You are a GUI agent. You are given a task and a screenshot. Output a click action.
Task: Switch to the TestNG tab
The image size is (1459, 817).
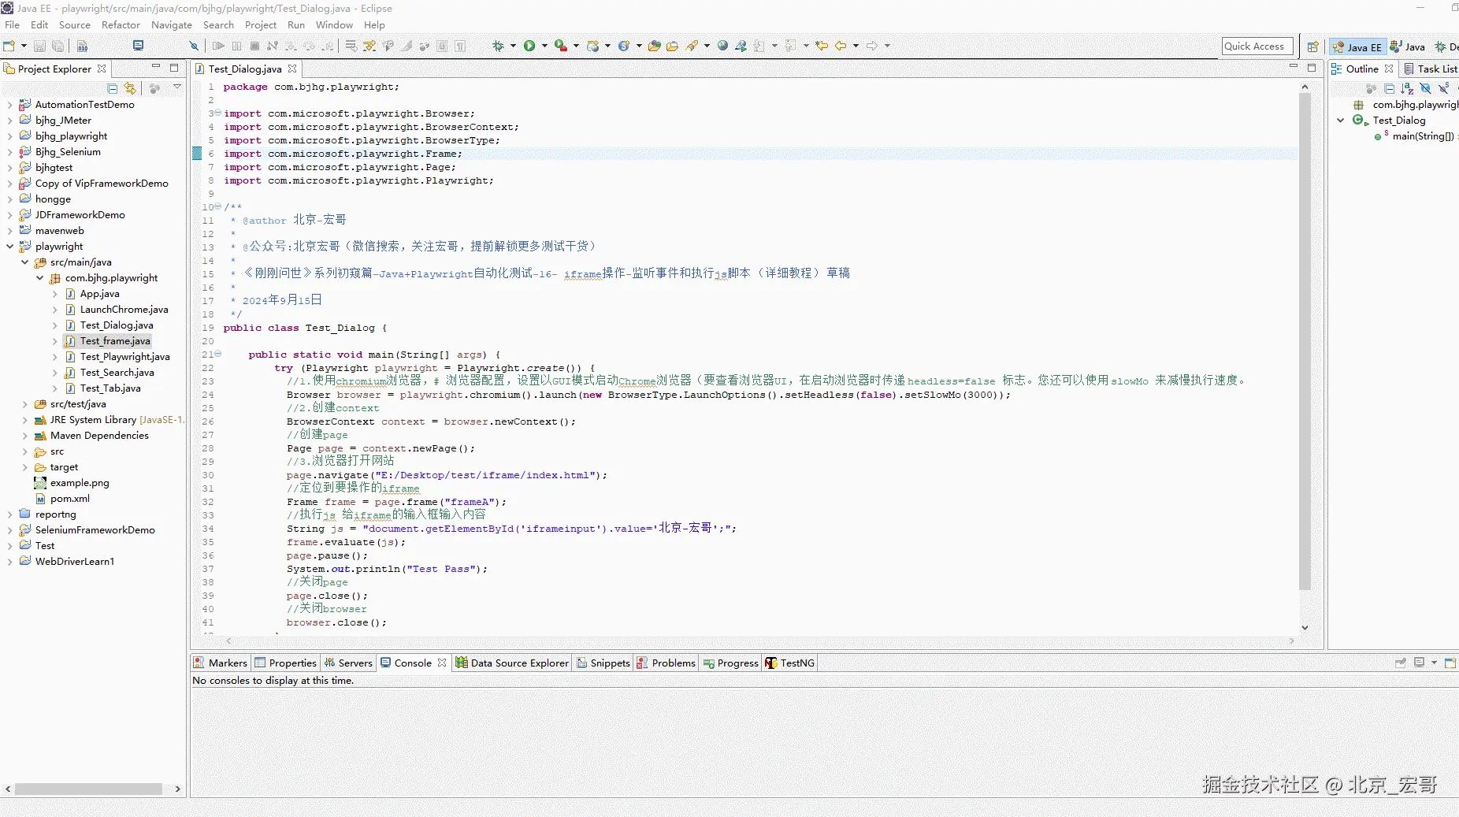790,663
